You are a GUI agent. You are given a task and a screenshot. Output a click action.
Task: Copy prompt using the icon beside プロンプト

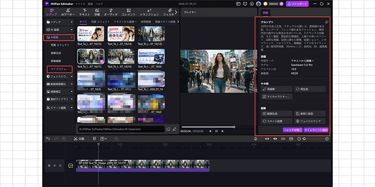click(327, 22)
